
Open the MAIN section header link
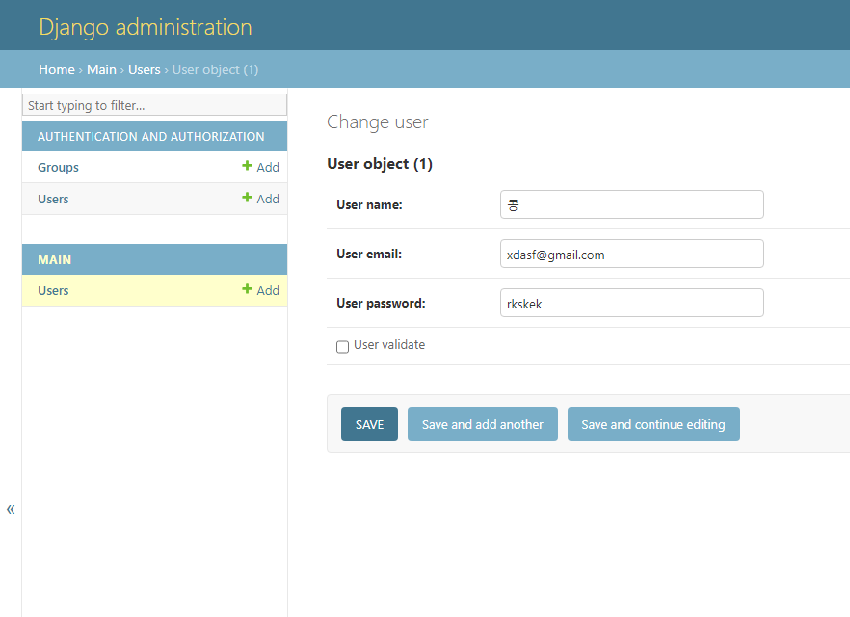pyautogui.click(x=54, y=260)
